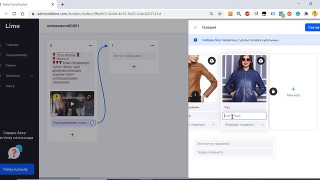Click the Ботган хабарлама message field
Image resolution: width=320 pixels, height=180 pixels.
tap(134, 55)
